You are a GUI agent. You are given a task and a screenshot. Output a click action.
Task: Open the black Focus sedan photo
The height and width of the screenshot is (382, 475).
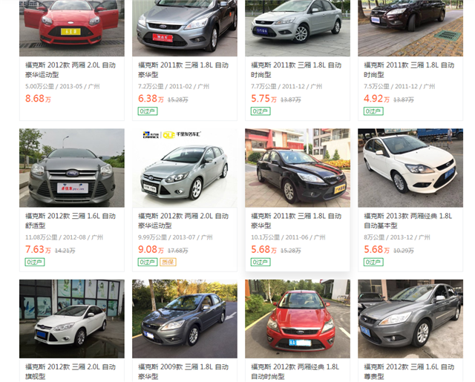[x=298, y=168]
